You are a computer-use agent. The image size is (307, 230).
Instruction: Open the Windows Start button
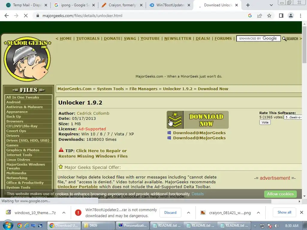click(x=7, y=225)
